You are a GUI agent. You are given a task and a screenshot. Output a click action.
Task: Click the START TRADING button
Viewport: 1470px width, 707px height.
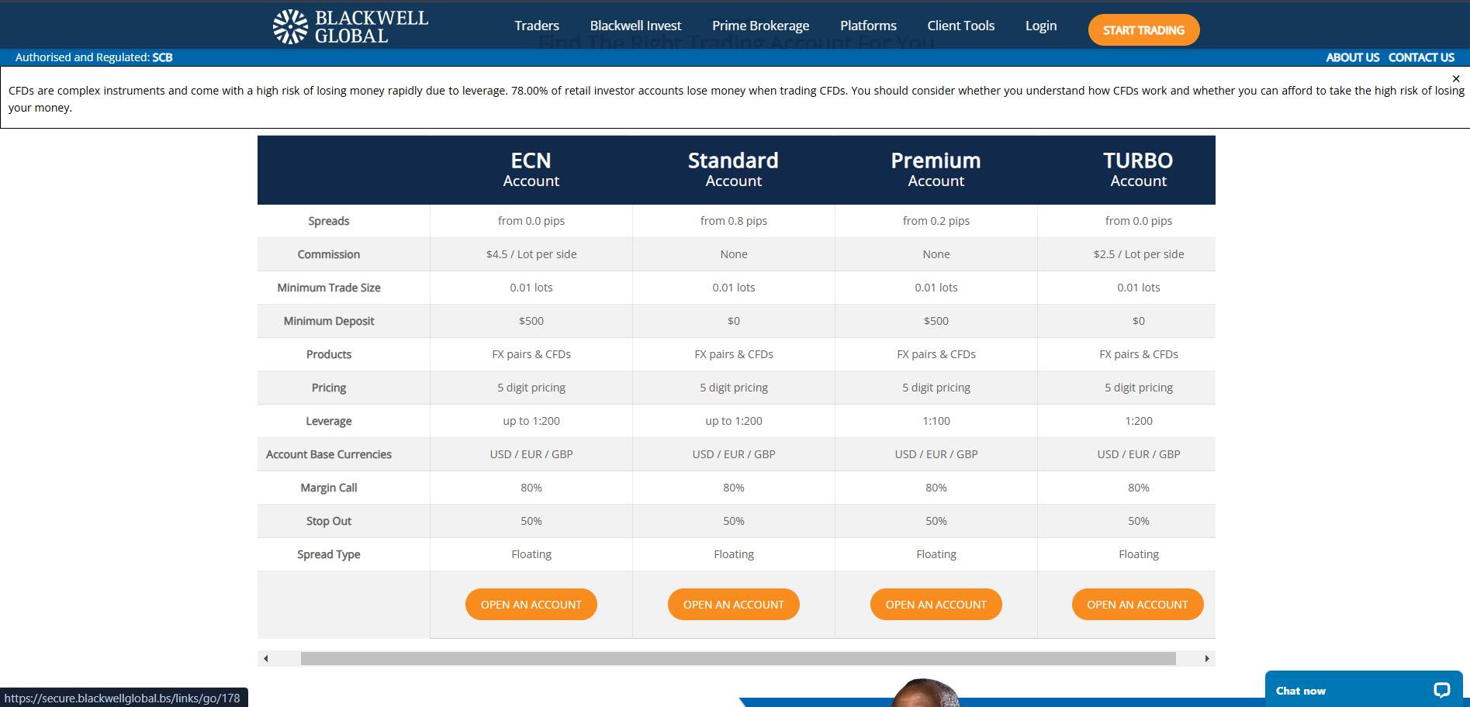1143,30
